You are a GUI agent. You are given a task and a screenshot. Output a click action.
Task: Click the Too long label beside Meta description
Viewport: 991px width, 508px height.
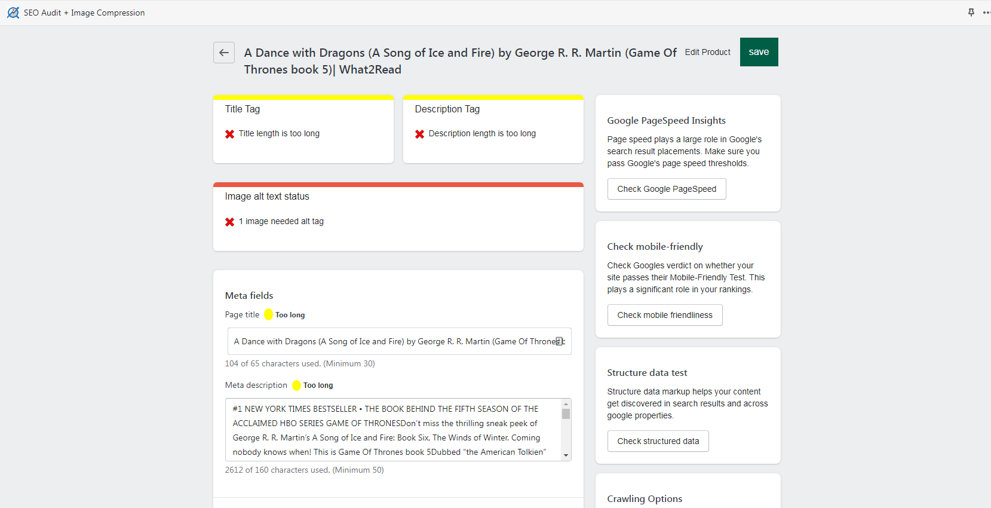click(318, 385)
